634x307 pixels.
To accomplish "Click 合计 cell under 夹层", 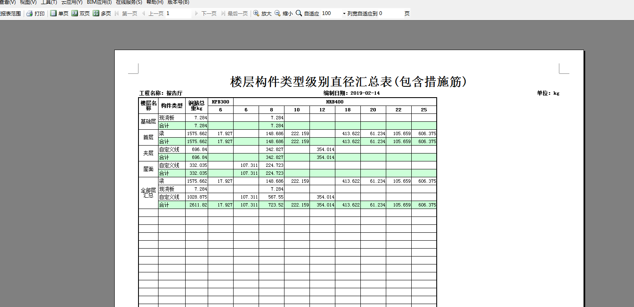I will 172,158.
